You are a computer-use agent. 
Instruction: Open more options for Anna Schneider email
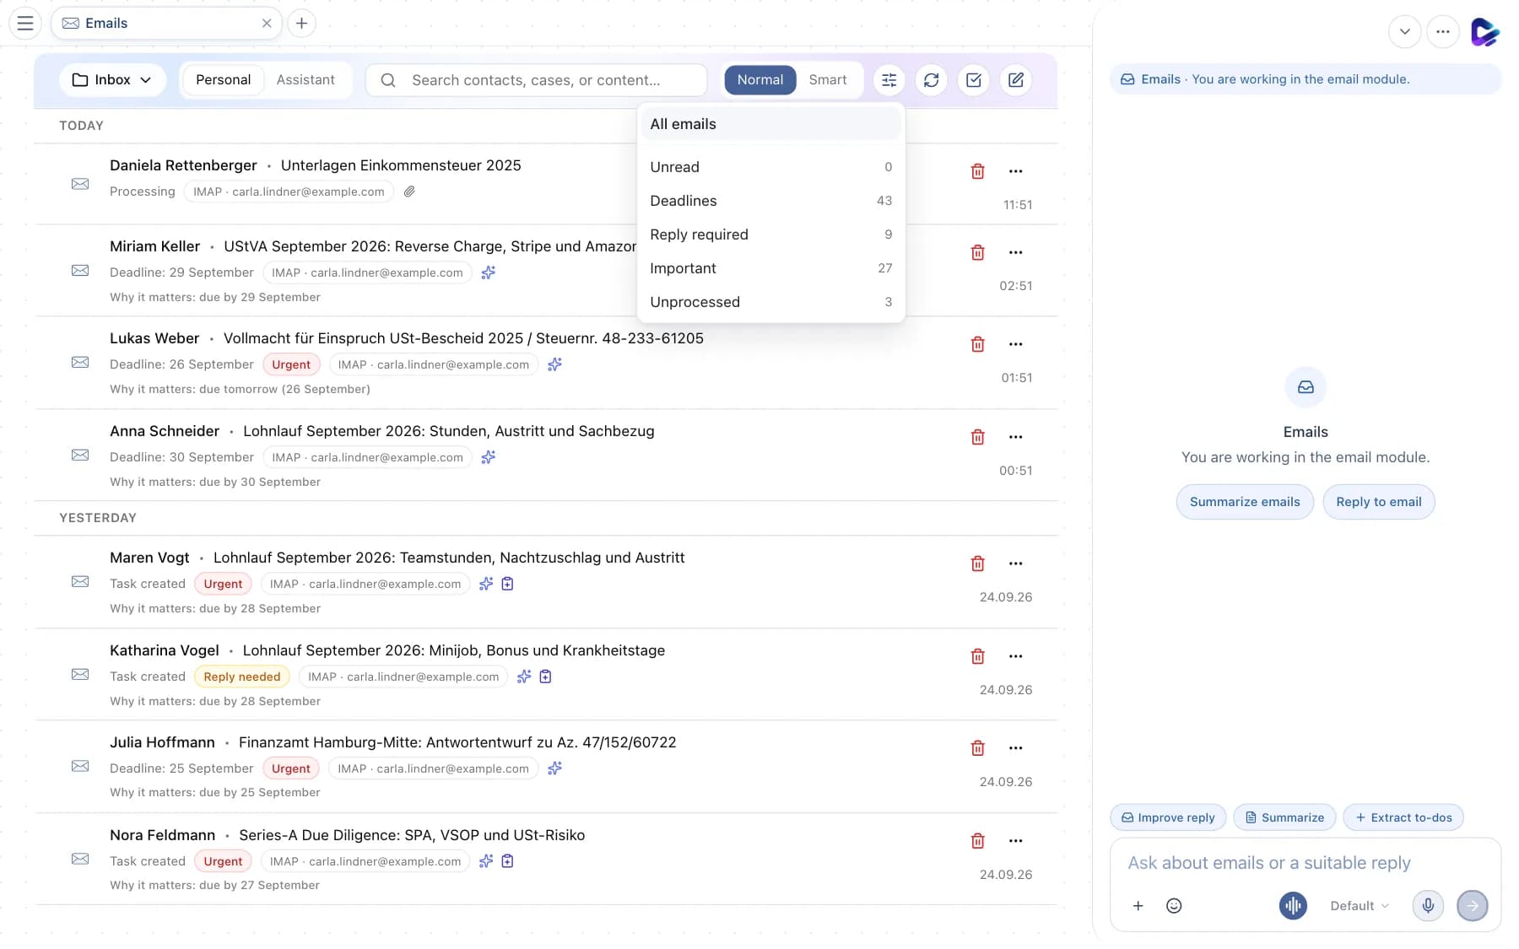point(1015,437)
